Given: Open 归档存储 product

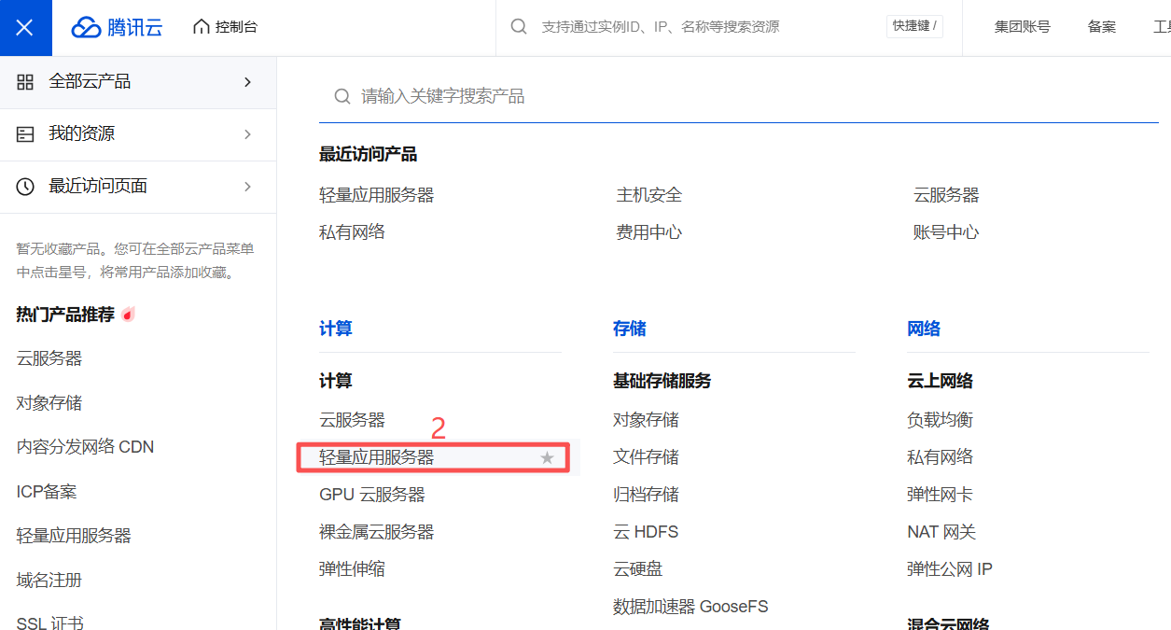Looking at the screenshot, I should pyautogui.click(x=647, y=495).
